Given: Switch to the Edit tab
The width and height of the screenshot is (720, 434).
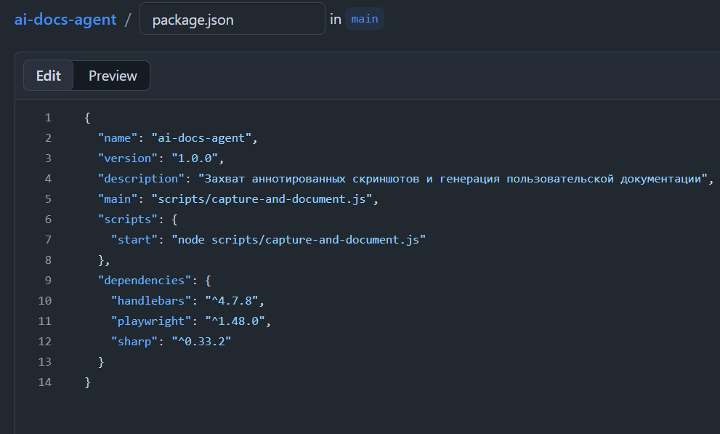Looking at the screenshot, I should 48,76.
